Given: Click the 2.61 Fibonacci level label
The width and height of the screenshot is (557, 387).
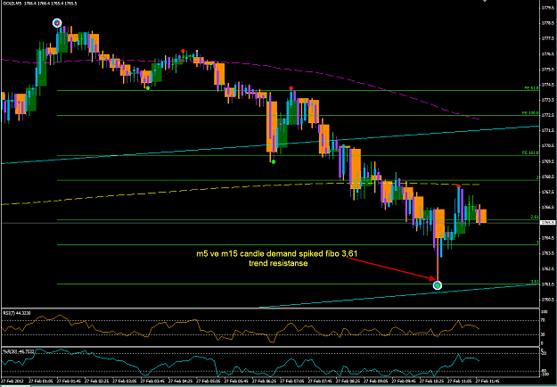Looking at the screenshot, I should [x=535, y=217].
